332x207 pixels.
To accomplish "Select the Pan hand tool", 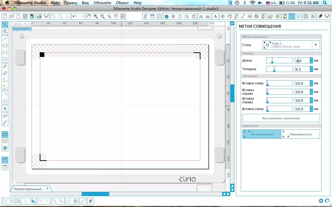I will pos(89,16).
